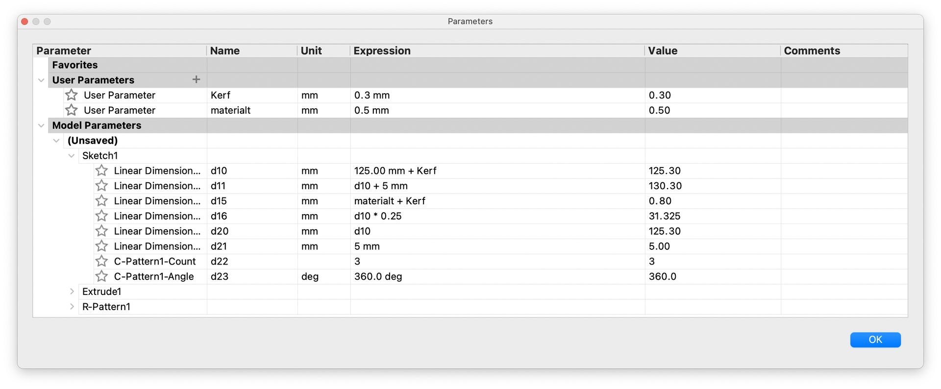Collapse the Model Parameters section
This screenshot has height=389, width=941.
[x=41, y=125]
